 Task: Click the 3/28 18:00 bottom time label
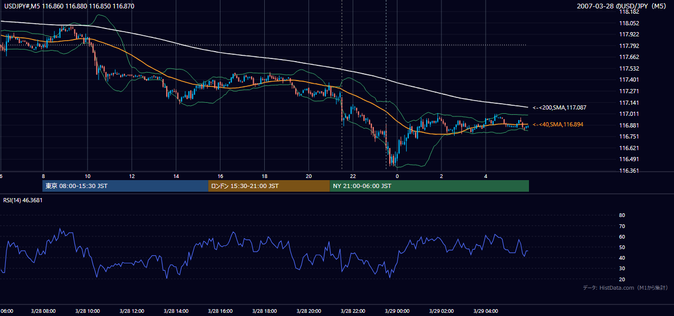pyautogui.click(x=264, y=311)
